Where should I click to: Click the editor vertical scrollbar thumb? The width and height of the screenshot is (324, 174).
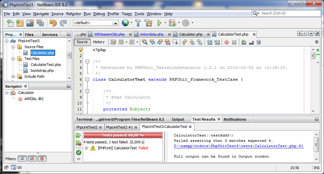click(313, 55)
